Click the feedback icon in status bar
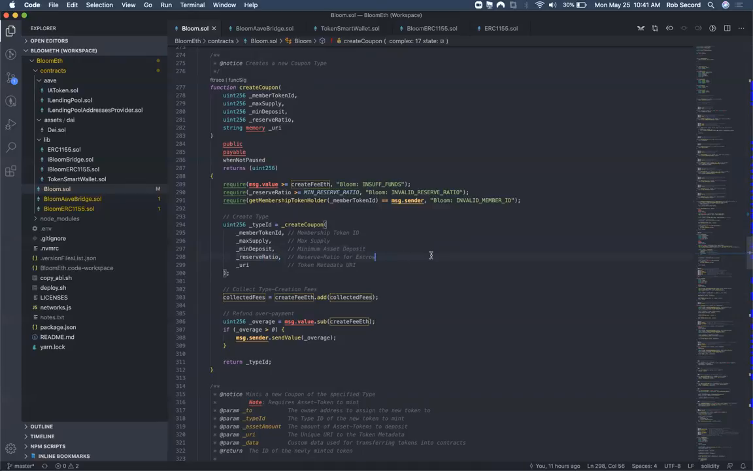The height and width of the screenshot is (471, 753). pos(730,466)
